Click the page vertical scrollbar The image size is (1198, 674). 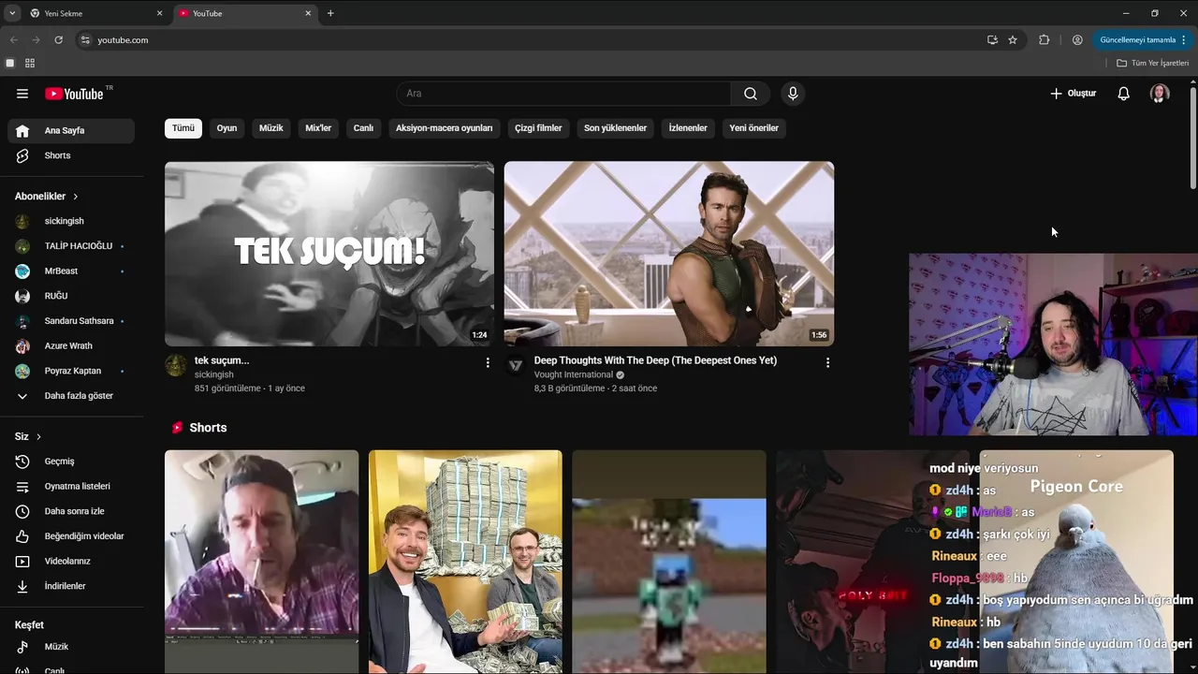point(1193,139)
